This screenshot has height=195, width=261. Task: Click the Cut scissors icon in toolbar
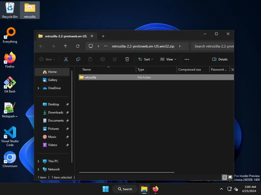(x=66, y=59)
